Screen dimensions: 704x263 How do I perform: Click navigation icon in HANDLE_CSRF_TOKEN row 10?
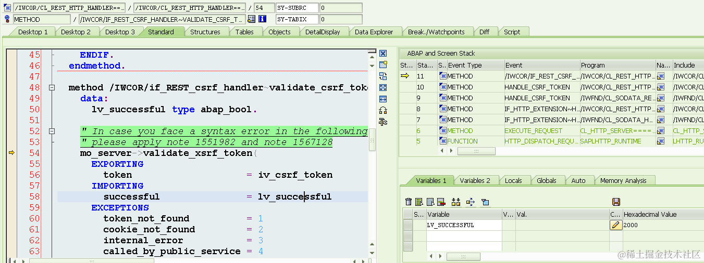point(661,87)
